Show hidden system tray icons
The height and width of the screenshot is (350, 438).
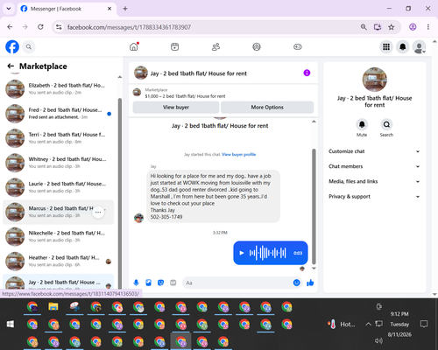(x=369, y=324)
